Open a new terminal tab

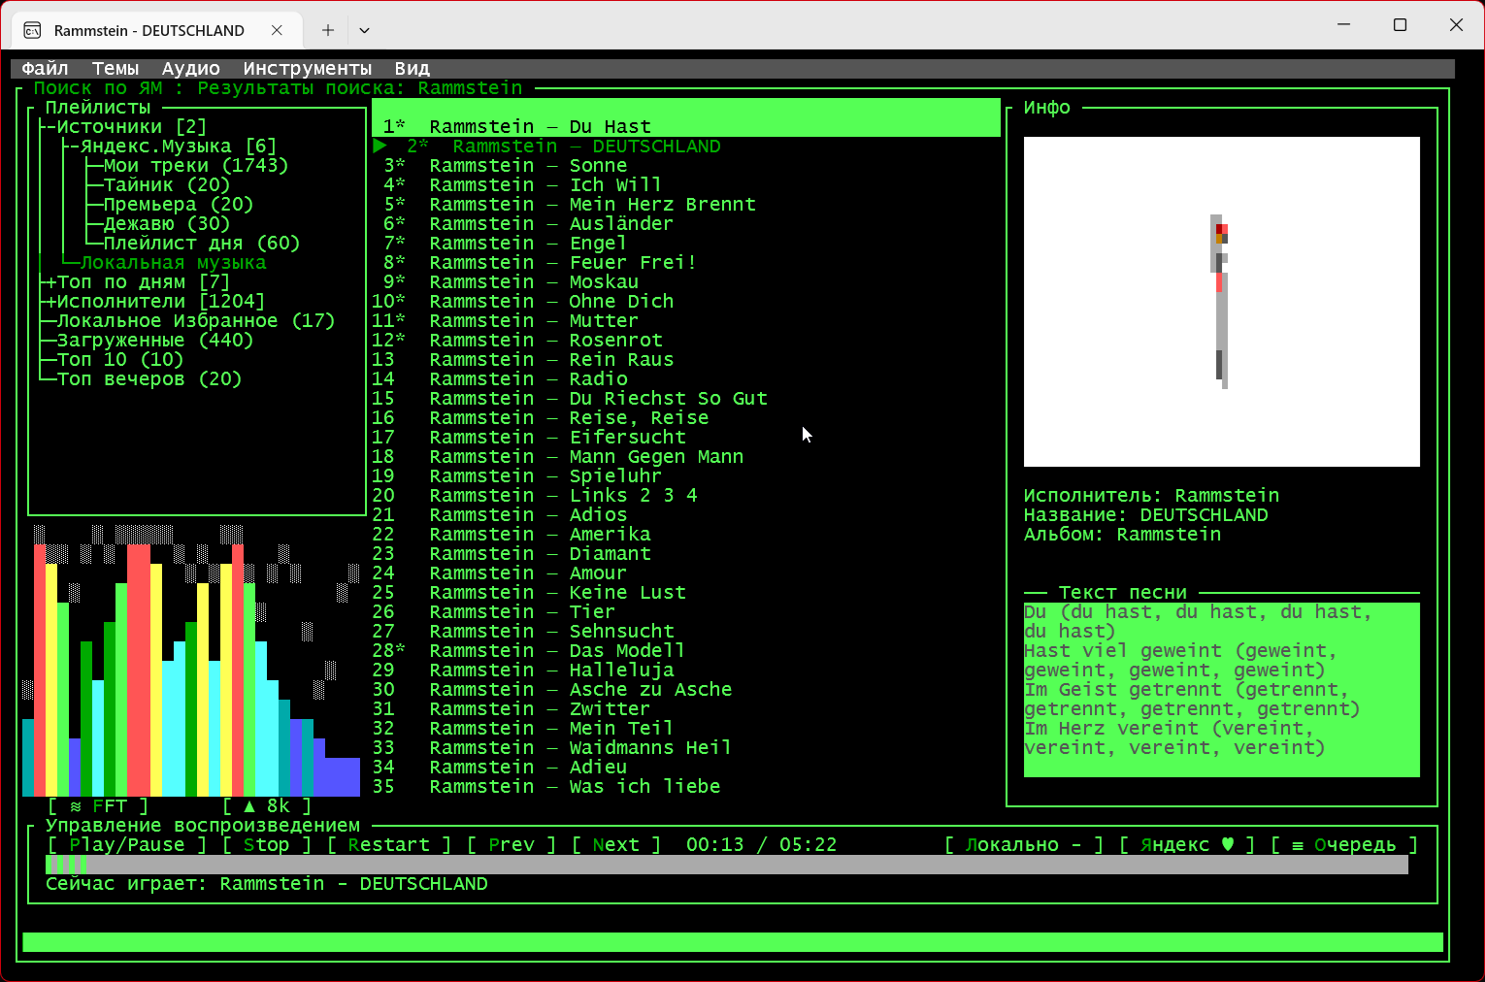pos(328,30)
